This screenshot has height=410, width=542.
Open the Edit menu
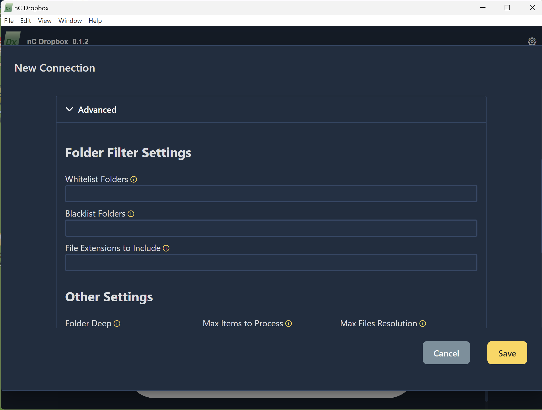[26, 21]
